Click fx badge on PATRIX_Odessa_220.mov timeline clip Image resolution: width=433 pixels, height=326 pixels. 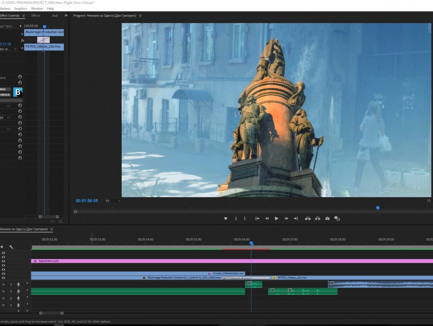274,278
